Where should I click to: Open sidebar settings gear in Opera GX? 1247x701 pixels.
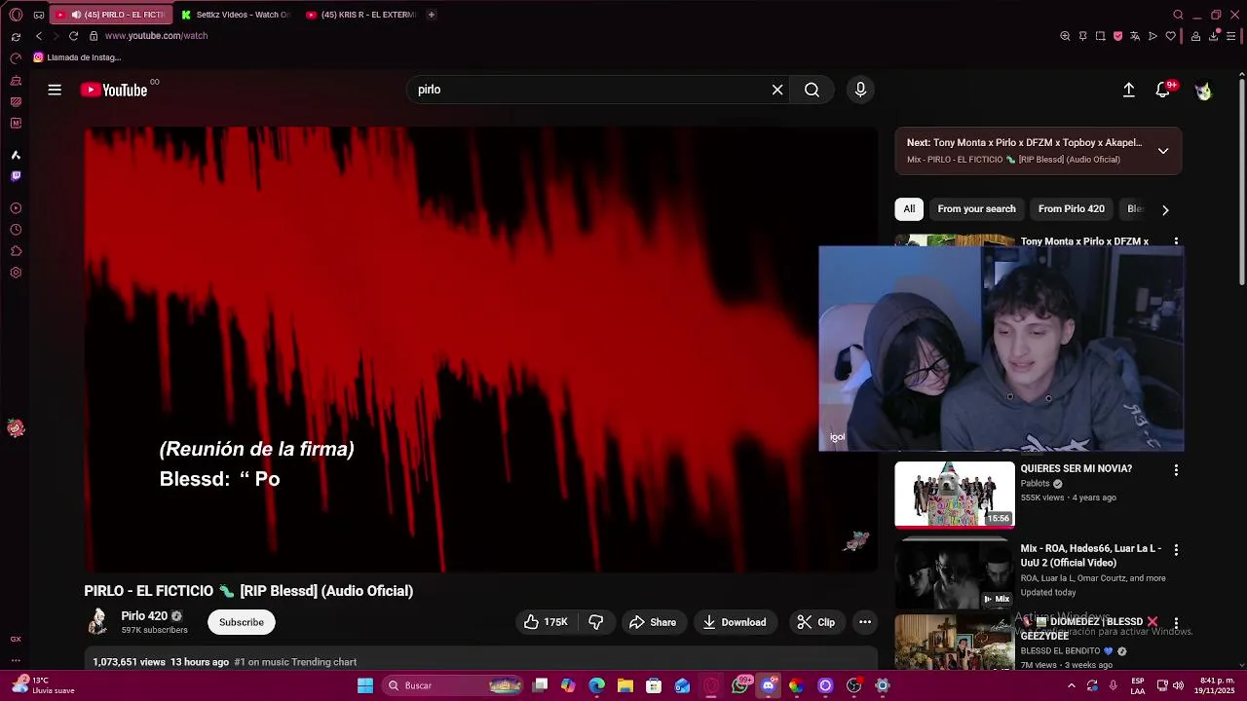coord(16,273)
